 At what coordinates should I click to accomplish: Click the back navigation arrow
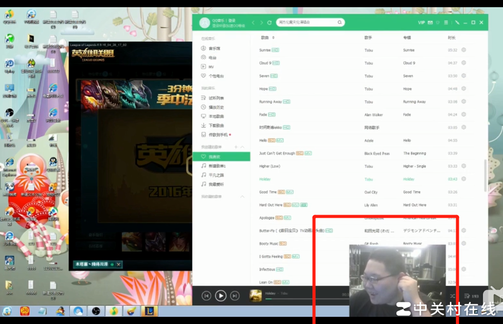point(253,23)
